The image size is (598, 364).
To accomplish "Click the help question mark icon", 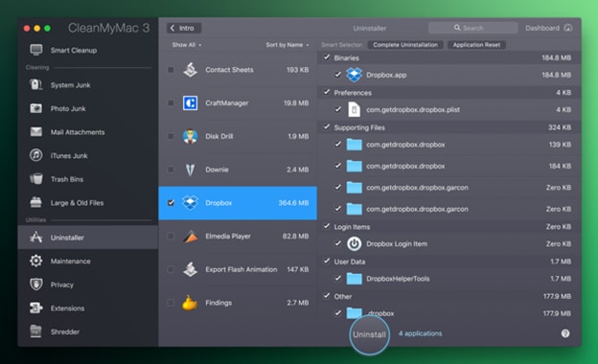I will tap(565, 333).
